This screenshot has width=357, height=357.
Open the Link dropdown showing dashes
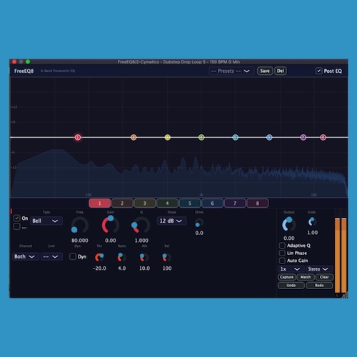(51, 256)
